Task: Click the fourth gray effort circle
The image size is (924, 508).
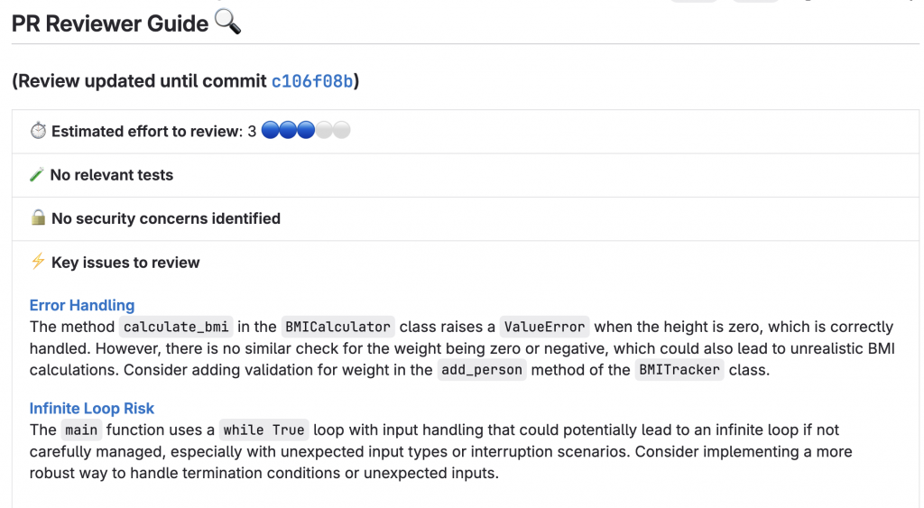Action: click(324, 130)
